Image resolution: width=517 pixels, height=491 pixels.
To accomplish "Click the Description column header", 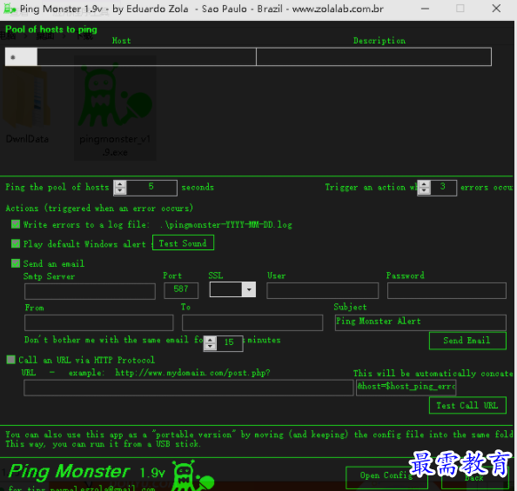I will [379, 41].
